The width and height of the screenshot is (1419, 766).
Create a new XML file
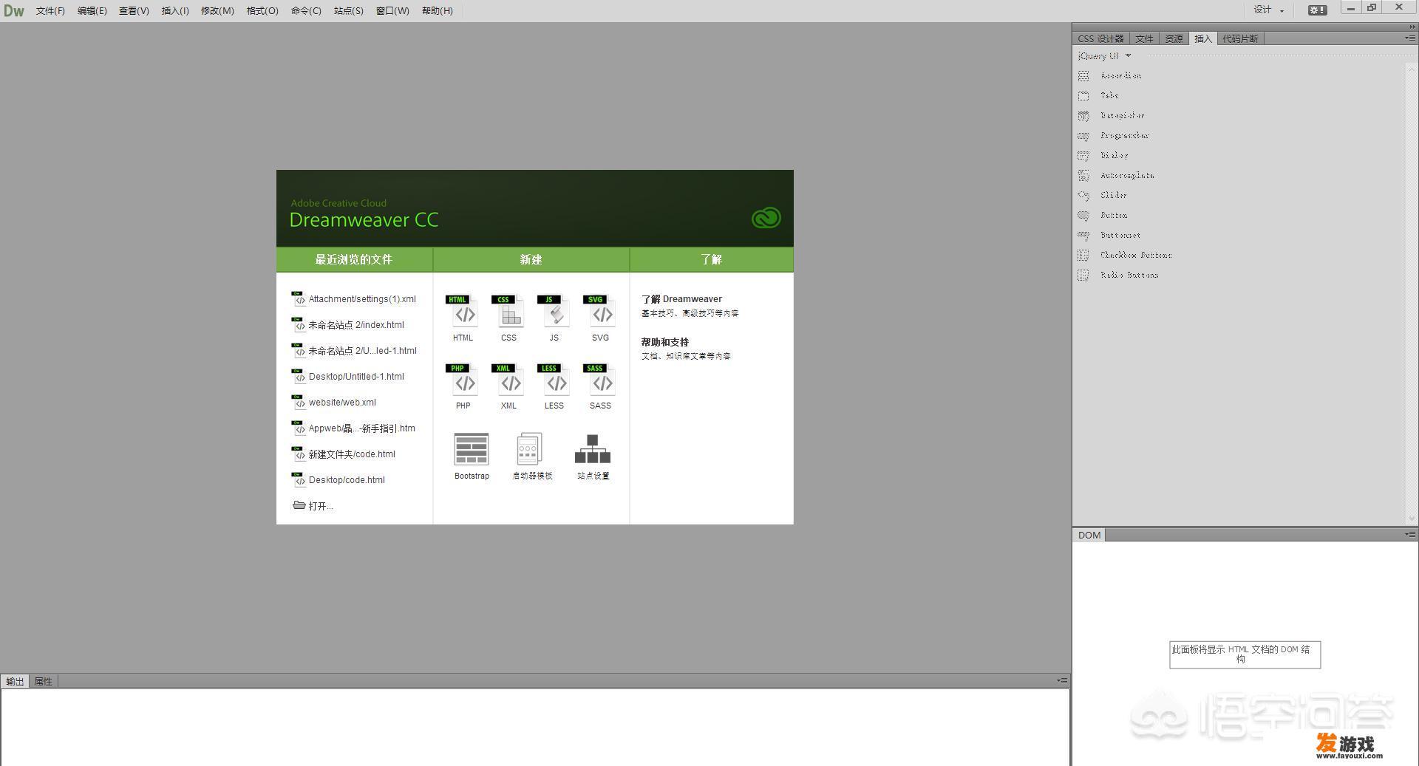click(508, 386)
